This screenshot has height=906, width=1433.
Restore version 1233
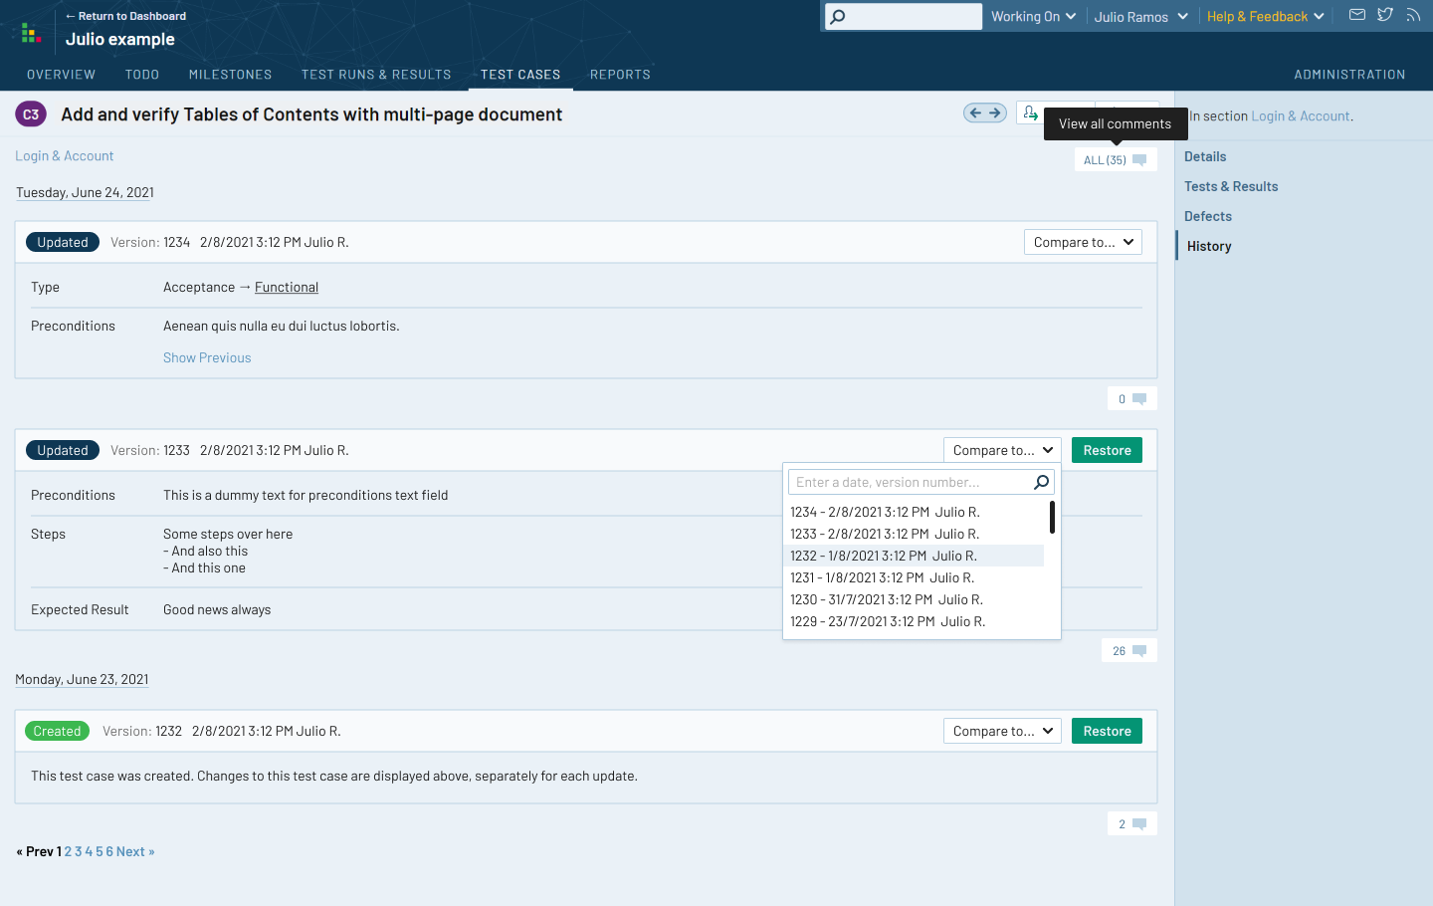click(1107, 450)
